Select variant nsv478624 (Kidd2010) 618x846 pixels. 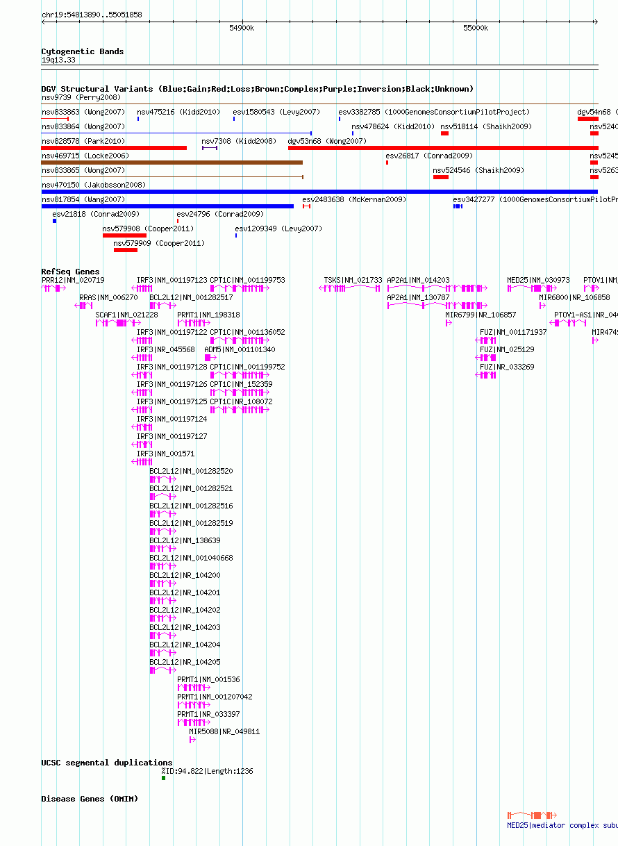click(394, 126)
